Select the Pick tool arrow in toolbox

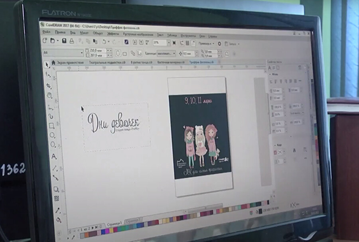coord(47,65)
